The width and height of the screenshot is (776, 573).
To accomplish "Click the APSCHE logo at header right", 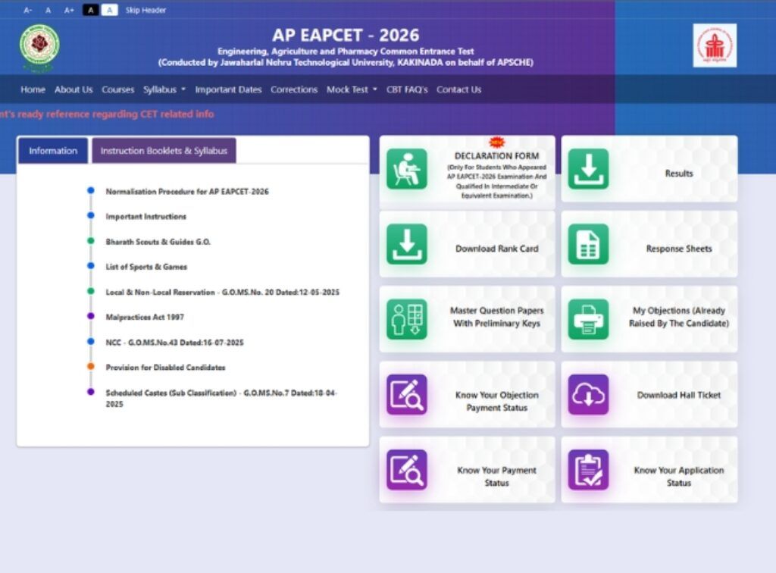I will (715, 45).
